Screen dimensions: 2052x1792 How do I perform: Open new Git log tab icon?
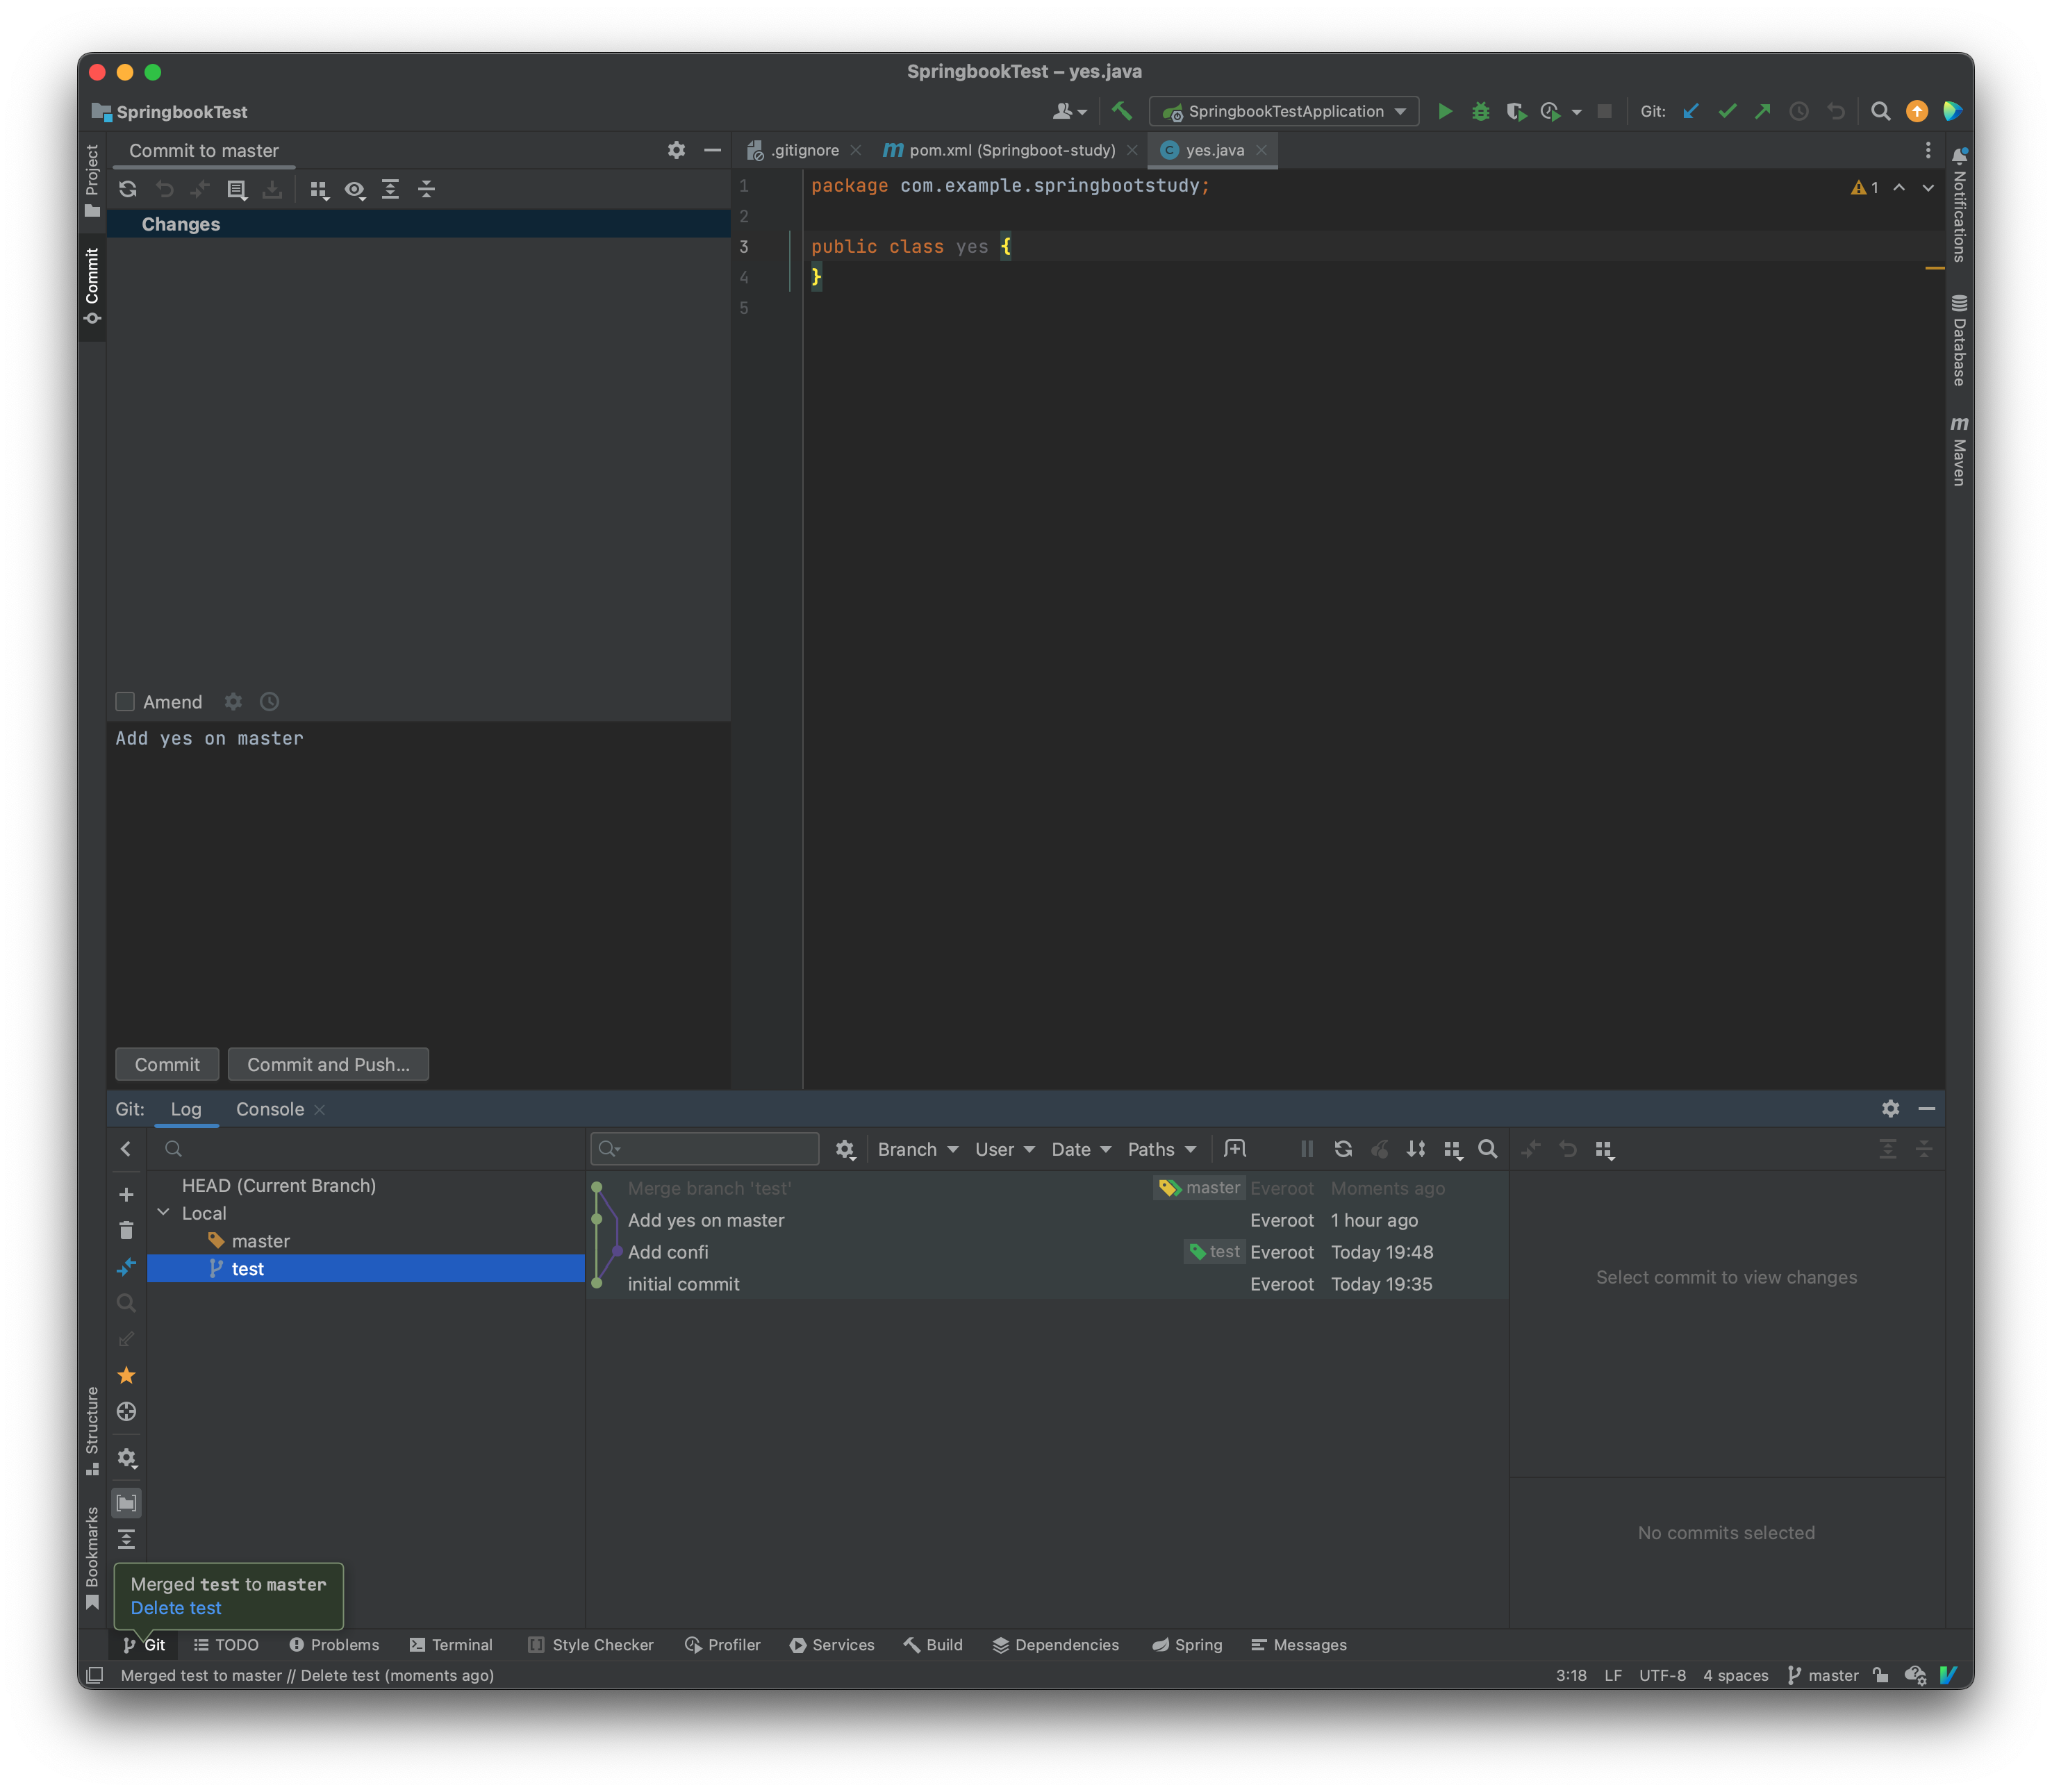pos(1235,1148)
